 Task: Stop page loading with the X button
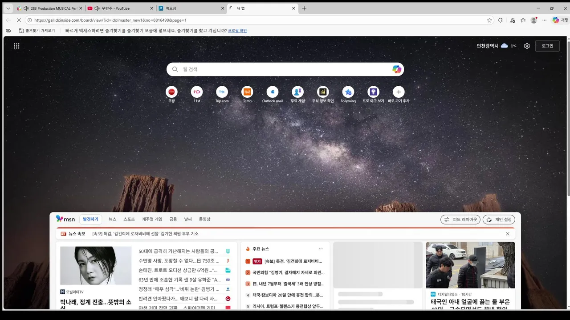coord(19,20)
